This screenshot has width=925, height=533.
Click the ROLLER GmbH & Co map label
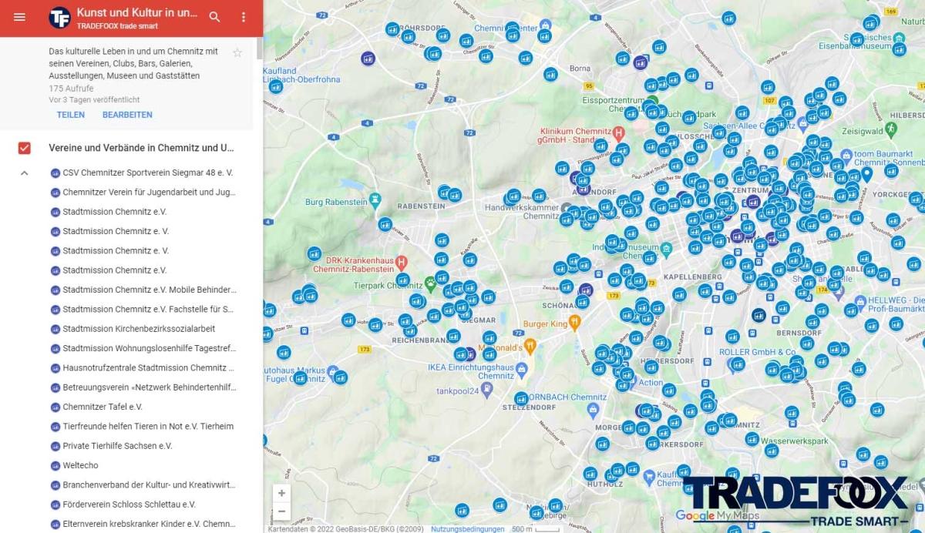tap(756, 352)
